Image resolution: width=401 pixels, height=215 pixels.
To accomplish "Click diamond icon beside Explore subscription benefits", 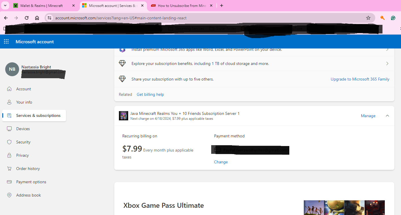I will coord(122,63).
